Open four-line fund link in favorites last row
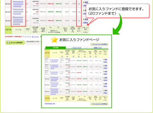Screen dimensions: 153x113 54,91
